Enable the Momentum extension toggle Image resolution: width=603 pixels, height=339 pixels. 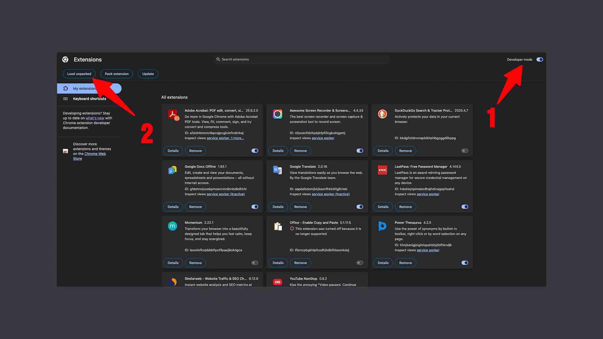pos(255,263)
